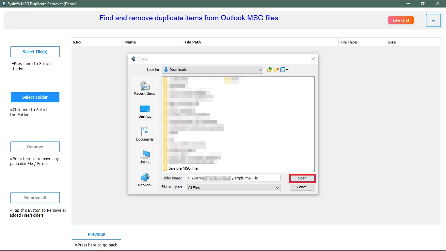Cancel the Open dialog
Image resolution: width=446 pixels, height=251 pixels.
click(x=302, y=187)
